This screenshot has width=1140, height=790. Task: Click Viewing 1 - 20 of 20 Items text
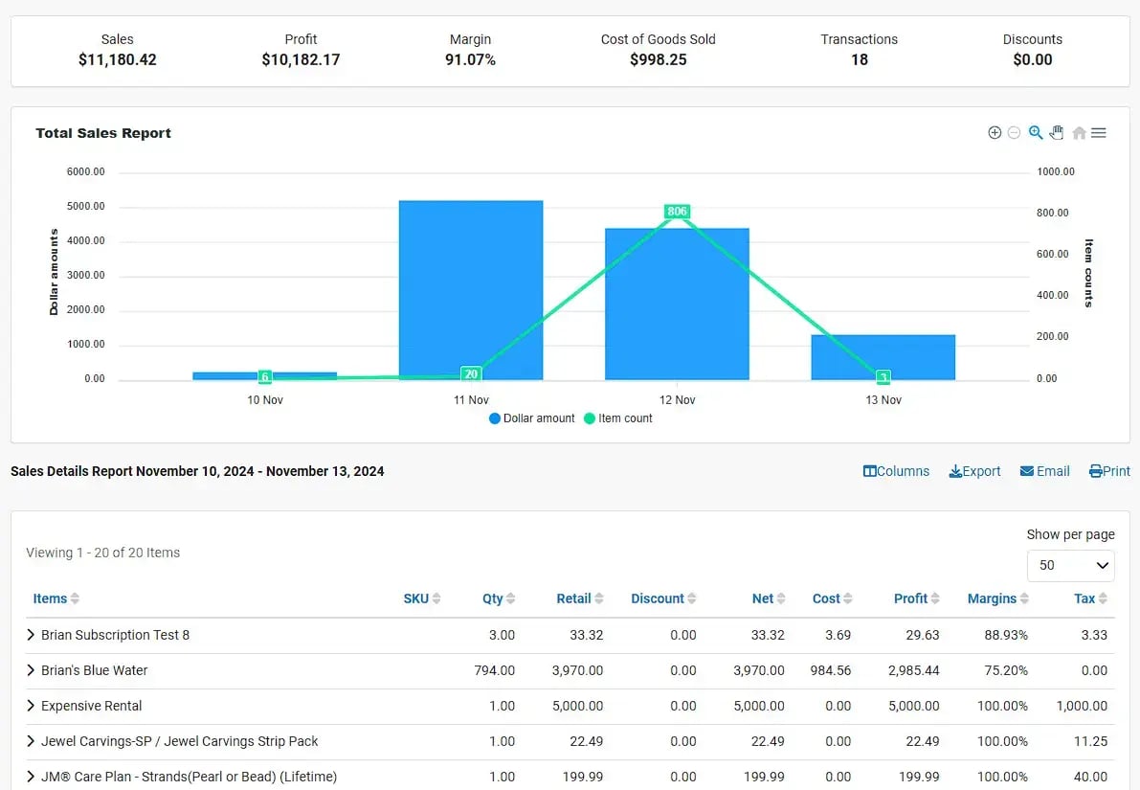click(103, 553)
